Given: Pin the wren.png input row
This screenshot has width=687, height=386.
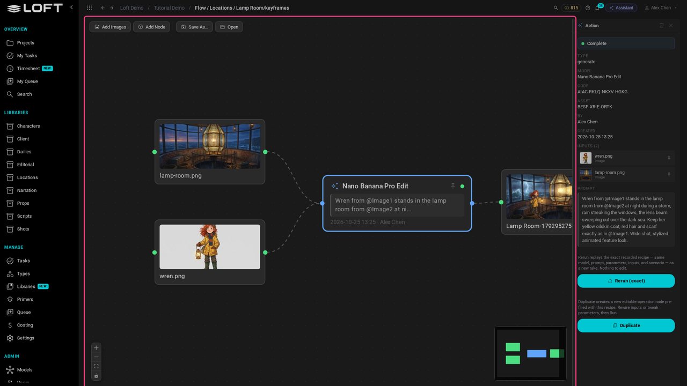Looking at the screenshot, I should tap(669, 158).
